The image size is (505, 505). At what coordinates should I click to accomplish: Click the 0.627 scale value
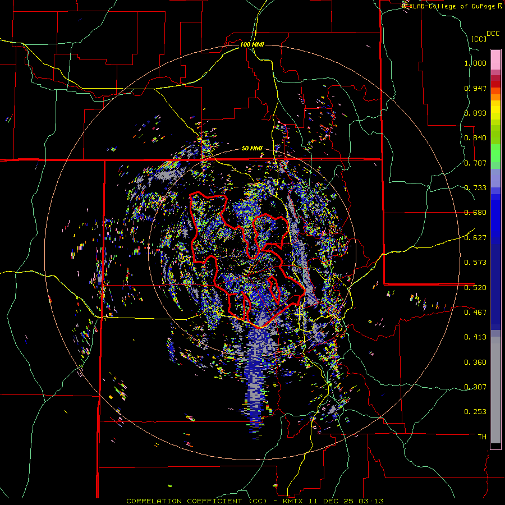pyautogui.click(x=475, y=238)
